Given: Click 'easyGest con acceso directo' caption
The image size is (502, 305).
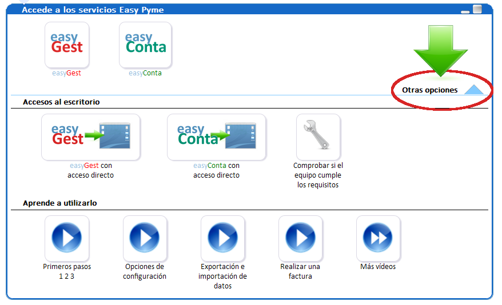Looking at the screenshot, I should [x=90, y=170].
